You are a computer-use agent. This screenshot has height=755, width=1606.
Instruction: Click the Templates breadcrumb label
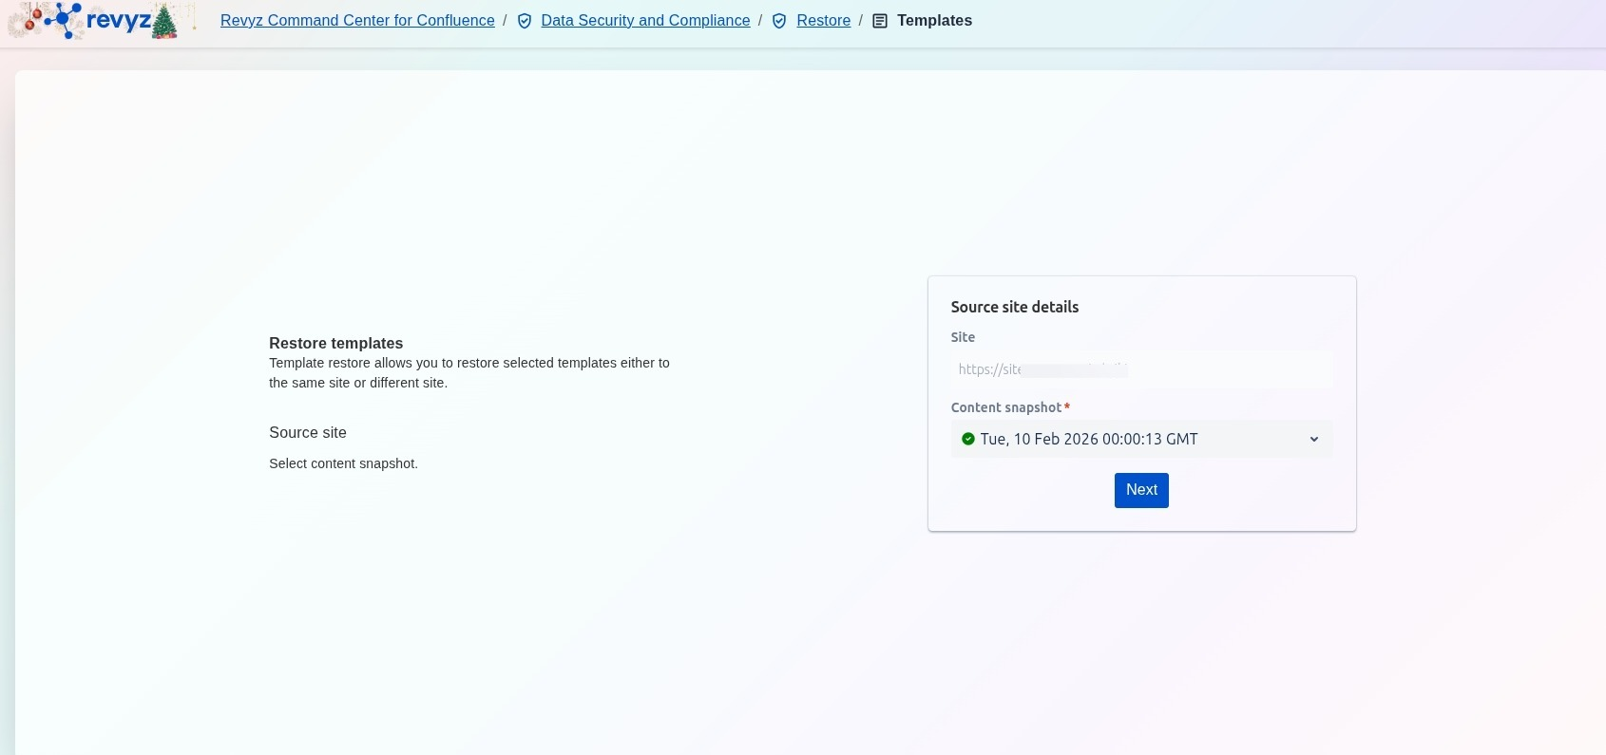(x=934, y=21)
